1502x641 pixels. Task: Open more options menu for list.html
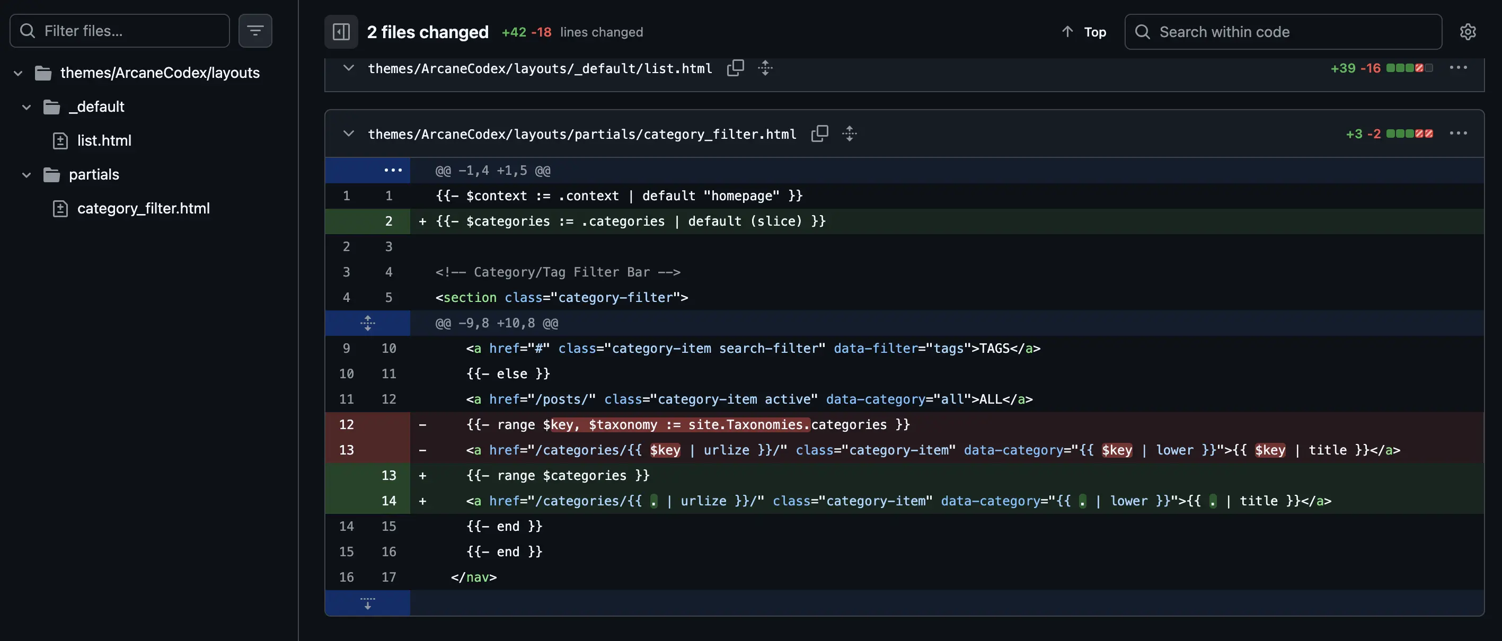tap(1457, 68)
